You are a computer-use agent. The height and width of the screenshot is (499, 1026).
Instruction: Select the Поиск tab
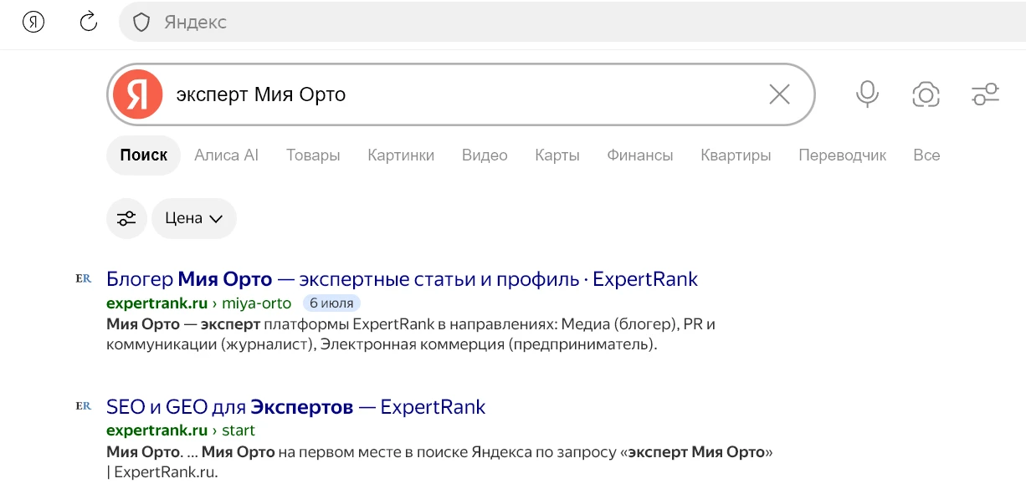(144, 155)
